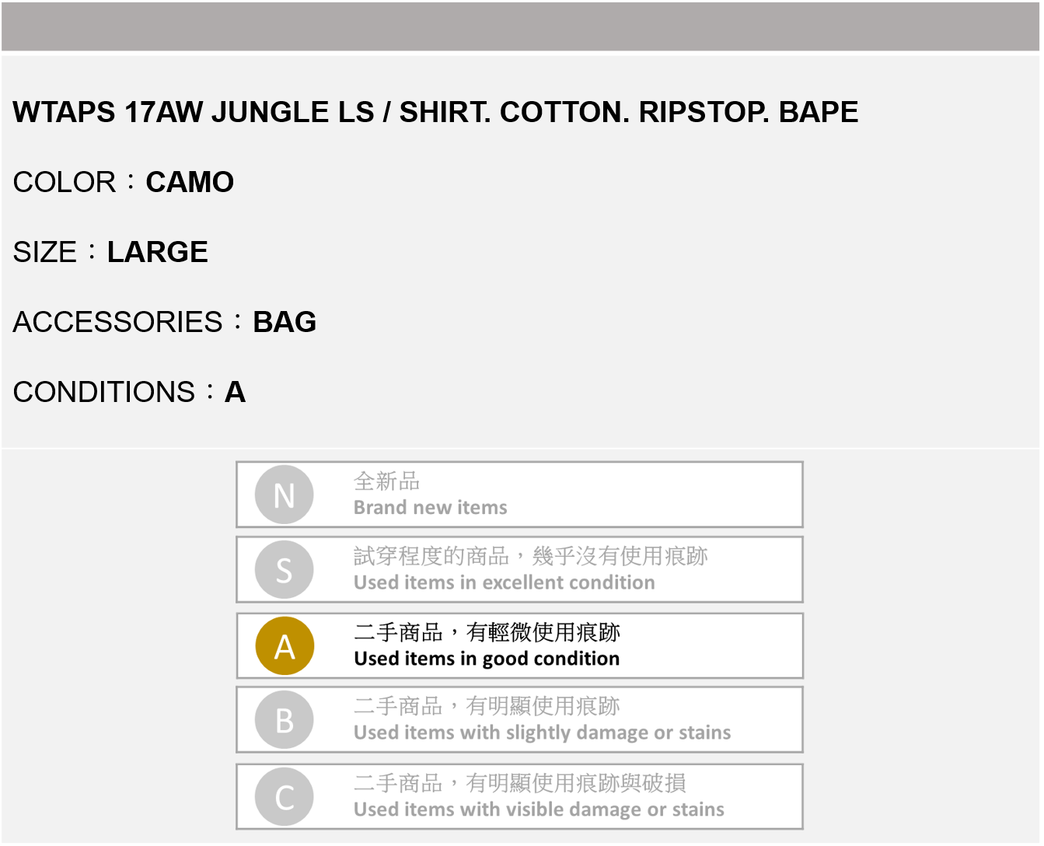Screen dimensions: 1044x846
Task: Click the gold A condition circle
Action: click(x=285, y=646)
